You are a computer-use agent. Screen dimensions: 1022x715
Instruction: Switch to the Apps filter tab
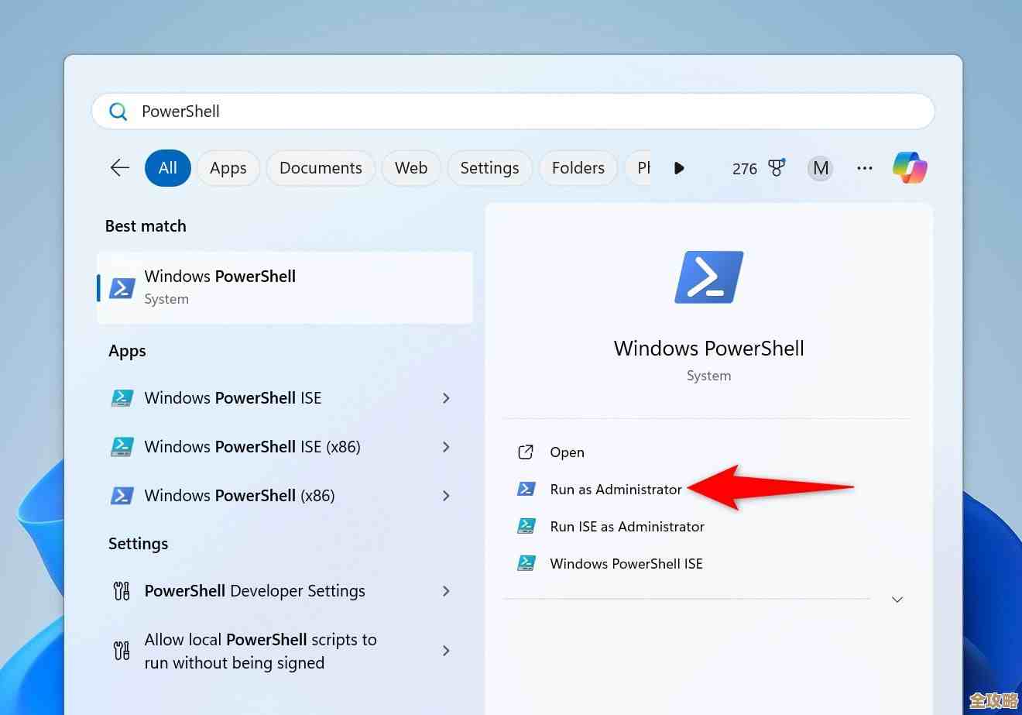[x=228, y=167]
